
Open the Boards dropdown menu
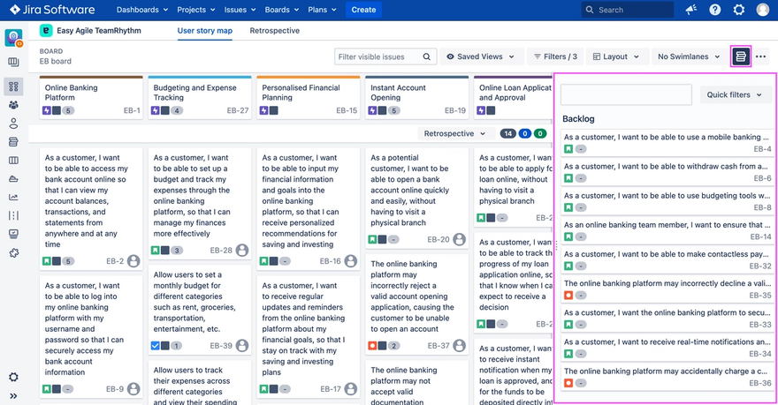tap(282, 10)
